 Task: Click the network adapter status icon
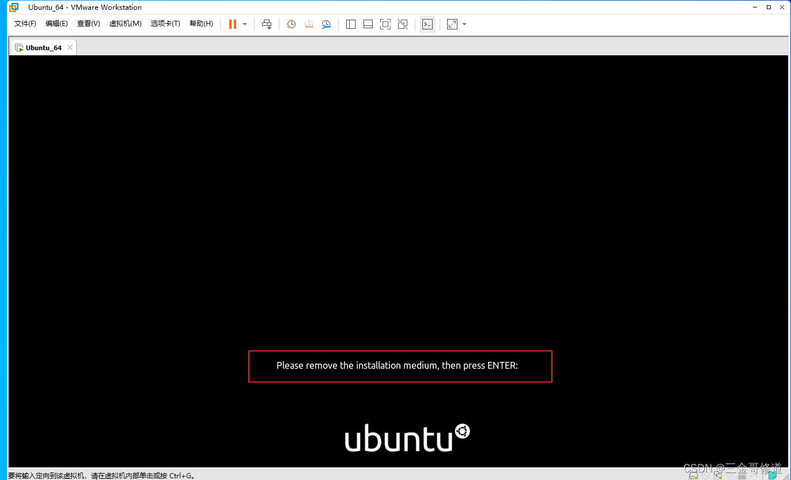point(717,475)
